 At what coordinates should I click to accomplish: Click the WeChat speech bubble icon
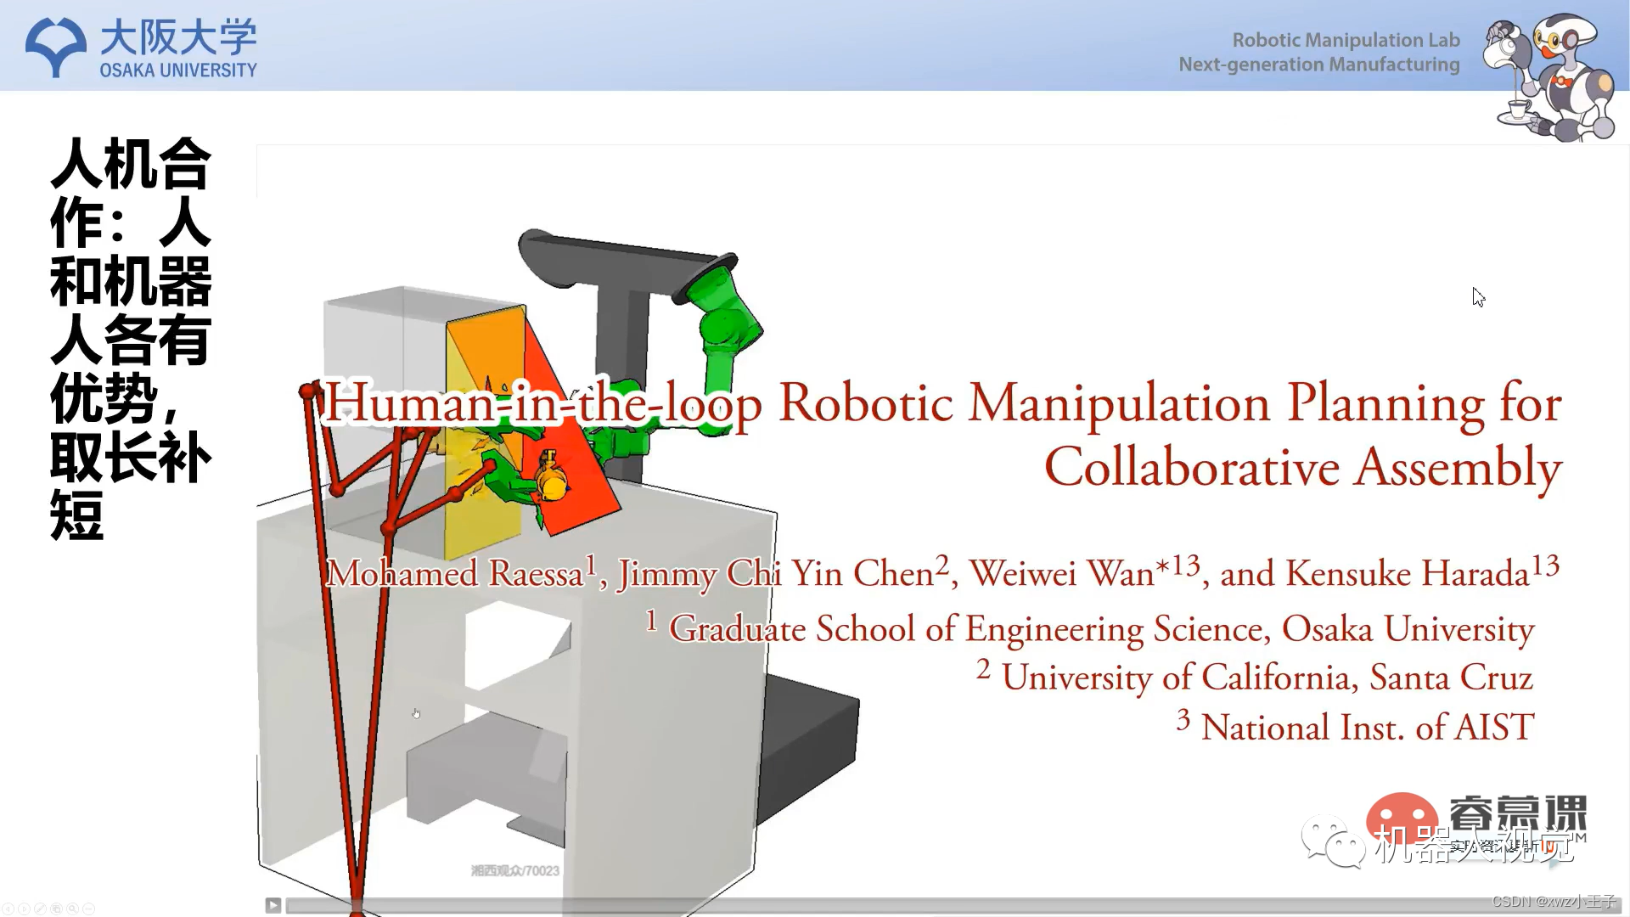[1333, 841]
